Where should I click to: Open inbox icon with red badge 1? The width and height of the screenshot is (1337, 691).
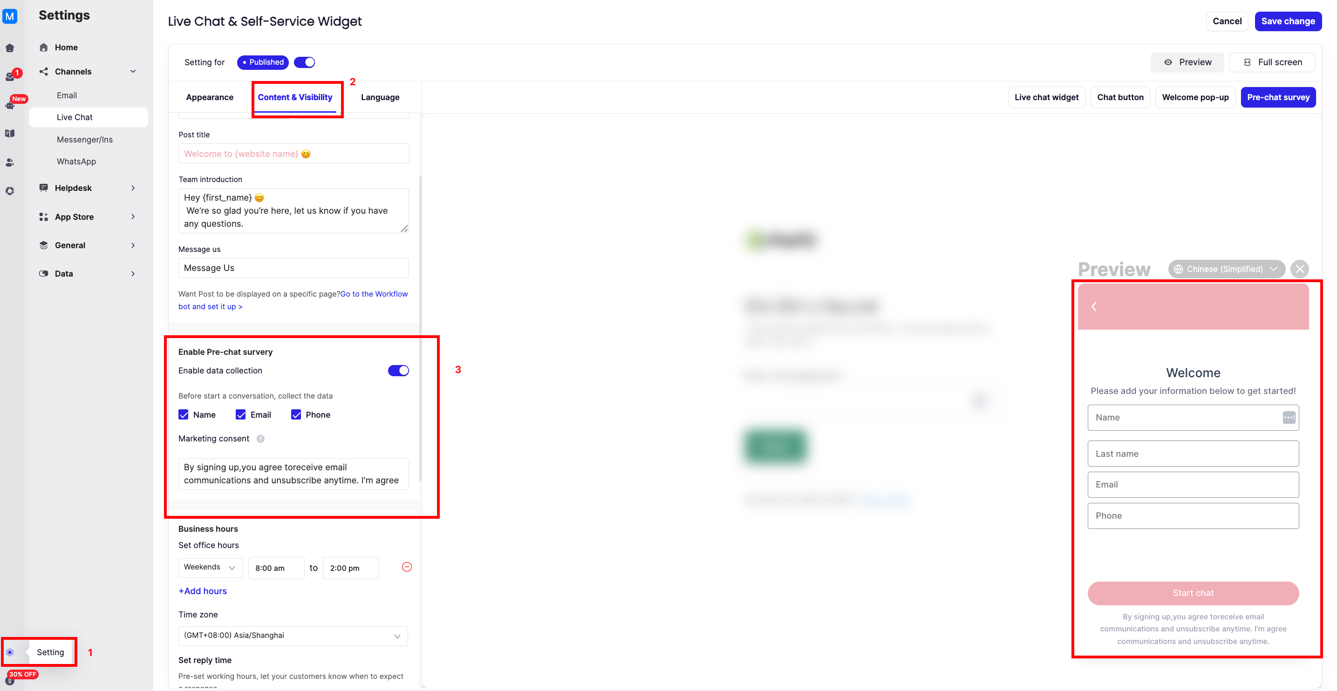(10, 76)
